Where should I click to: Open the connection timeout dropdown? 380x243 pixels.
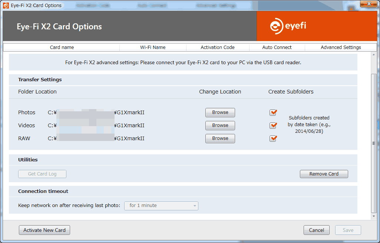coord(161,206)
